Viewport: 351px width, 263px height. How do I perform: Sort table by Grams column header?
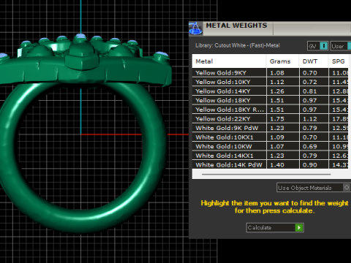point(282,61)
